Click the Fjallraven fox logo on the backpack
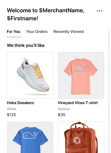This screenshot has width=111, height=153. pyautogui.click(x=77, y=140)
